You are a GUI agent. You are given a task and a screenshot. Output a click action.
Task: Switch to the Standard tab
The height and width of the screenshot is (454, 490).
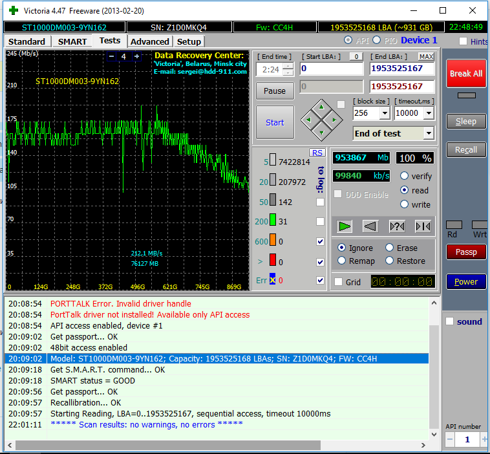[x=27, y=41]
